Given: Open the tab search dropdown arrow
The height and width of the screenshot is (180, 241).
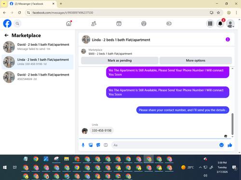Looking at the screenshot, I should point(4,4).
